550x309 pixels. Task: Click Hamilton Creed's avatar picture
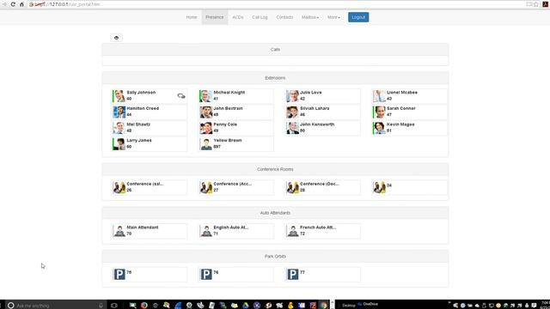pyautogui.click(x=119, y=112)
